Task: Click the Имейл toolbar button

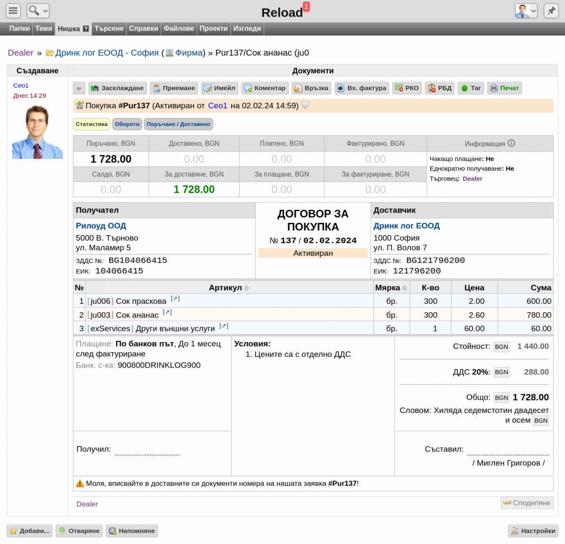Action: 219,88
